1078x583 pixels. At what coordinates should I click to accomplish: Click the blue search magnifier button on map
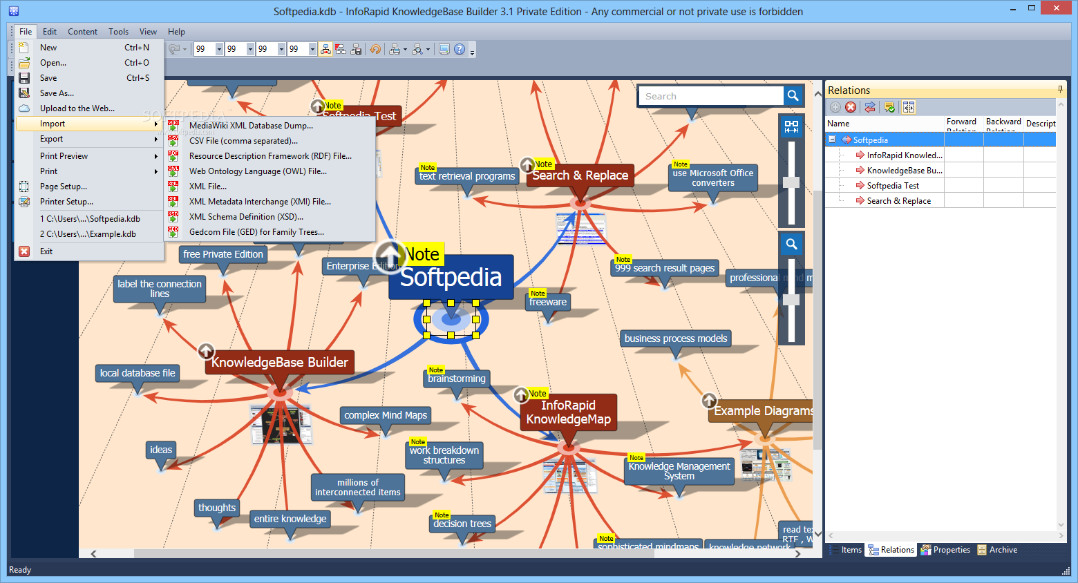[793, 96]
